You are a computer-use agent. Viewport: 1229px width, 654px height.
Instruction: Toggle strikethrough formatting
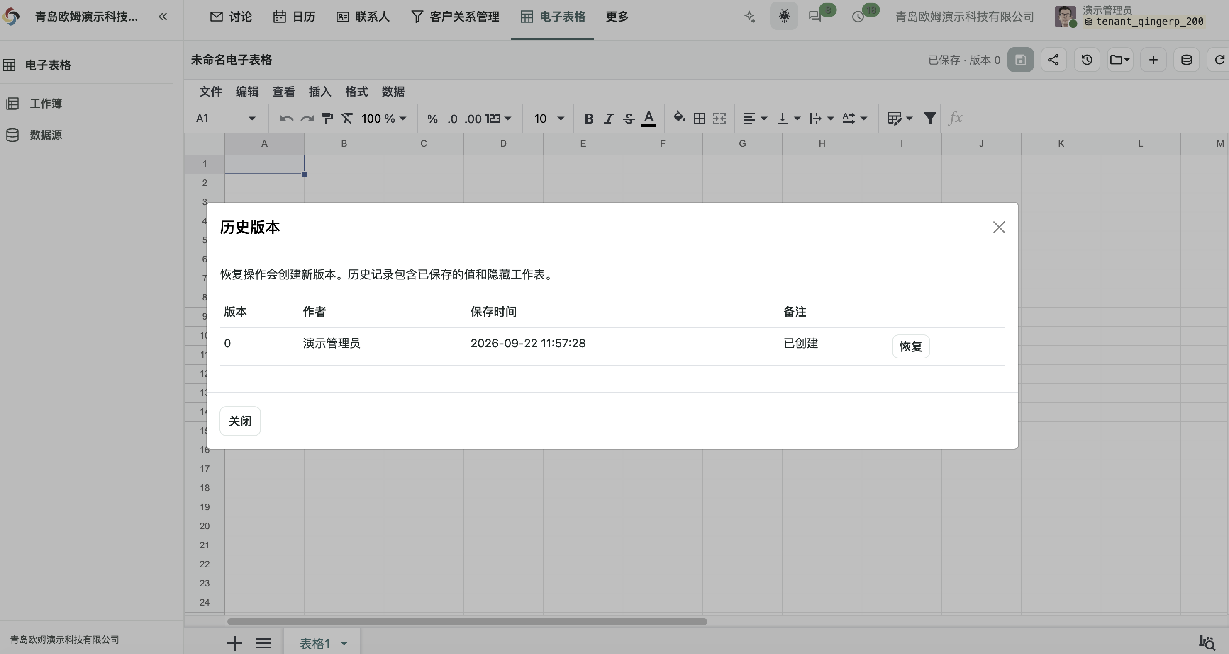click(629, 118)
